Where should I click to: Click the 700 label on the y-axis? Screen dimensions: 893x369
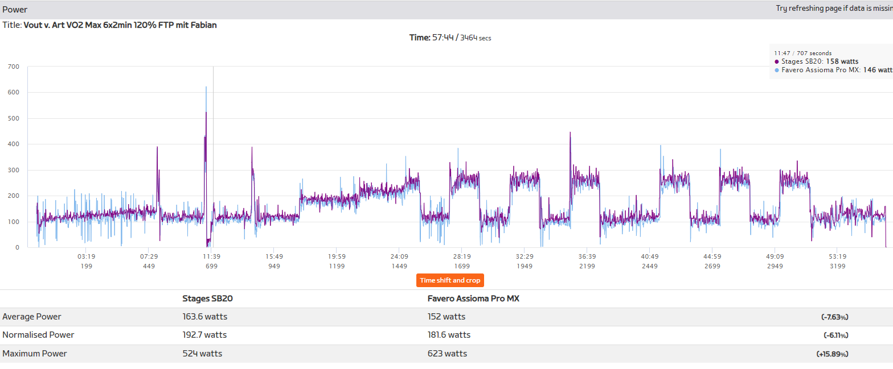pos(14,67)
